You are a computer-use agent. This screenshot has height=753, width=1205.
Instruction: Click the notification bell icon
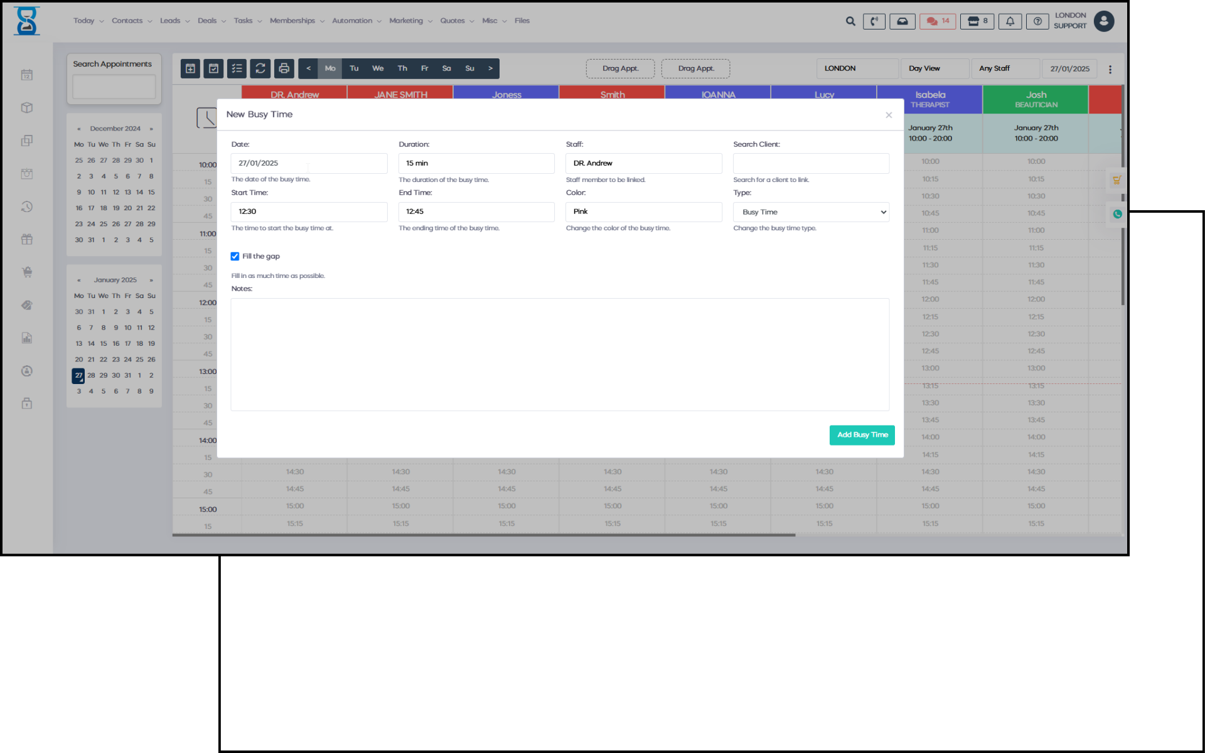(1010, 21)
